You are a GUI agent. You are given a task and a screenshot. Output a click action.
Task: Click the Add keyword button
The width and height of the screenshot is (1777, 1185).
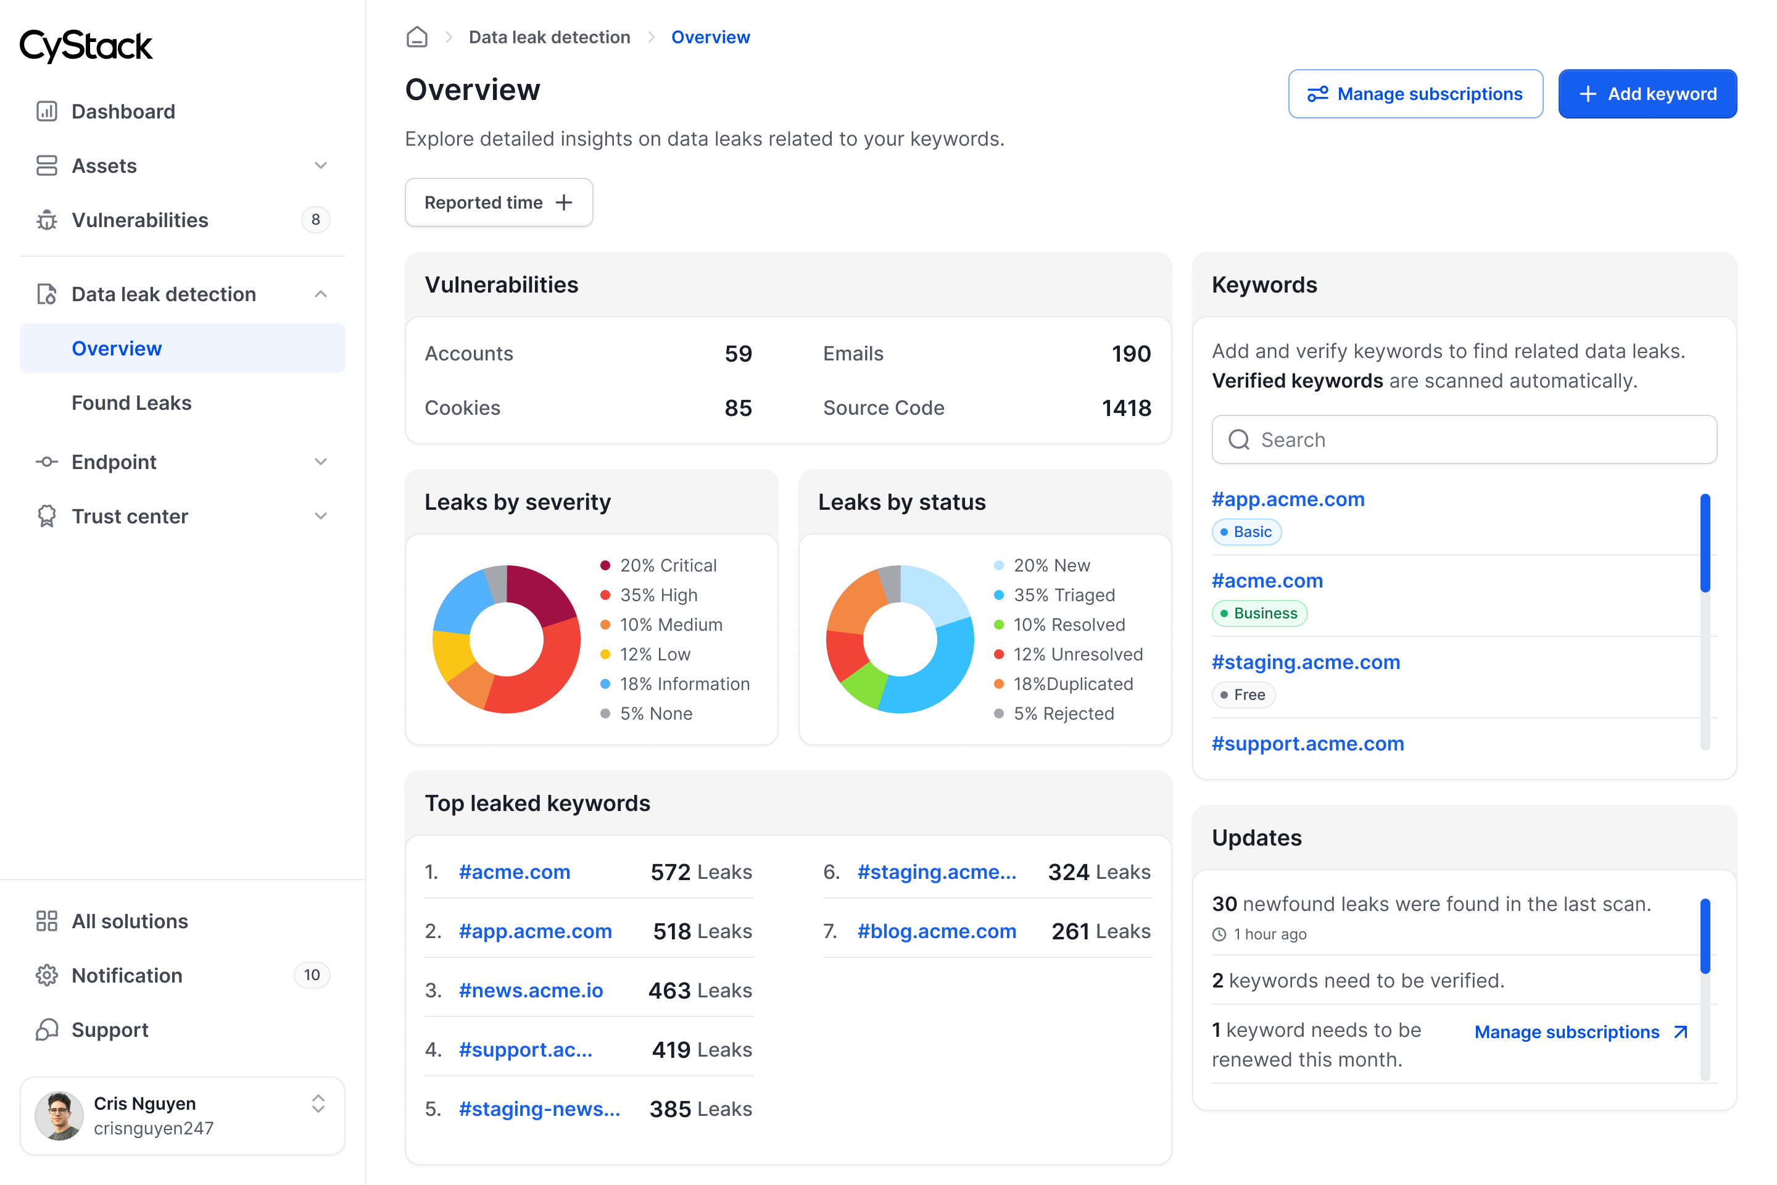click(x=1647, y=94)
